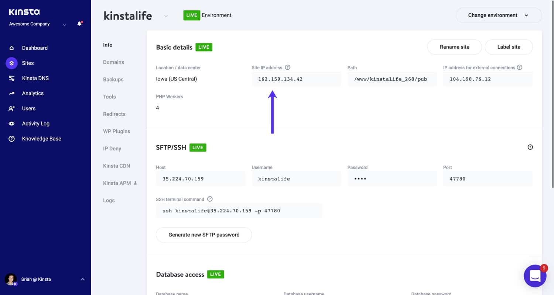Click the Users add-person icon
This screenshot has width=554, height=295.
(11, 108)
